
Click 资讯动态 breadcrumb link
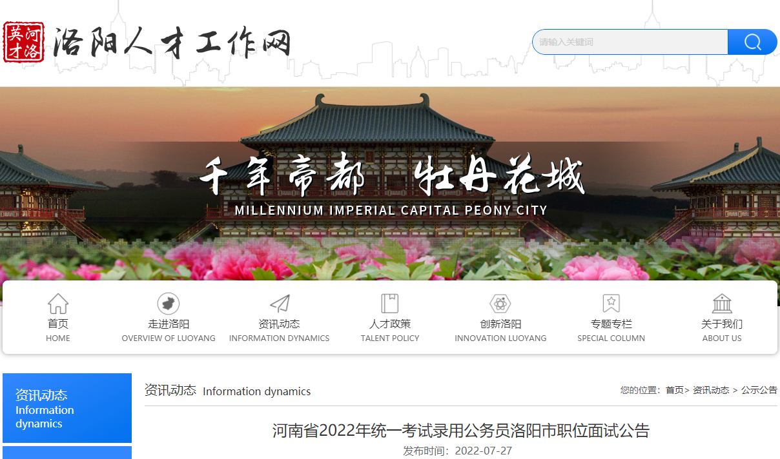coord(711,390)
